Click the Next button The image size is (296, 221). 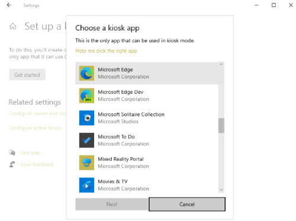click(112, 204)
